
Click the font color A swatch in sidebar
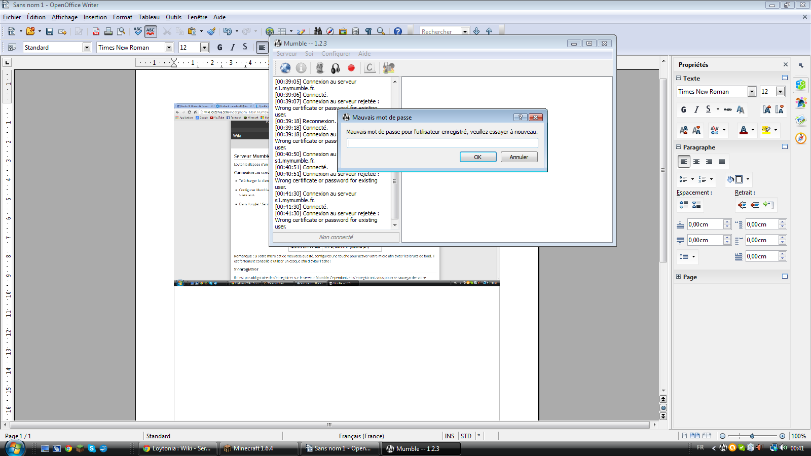pos(743,130)
